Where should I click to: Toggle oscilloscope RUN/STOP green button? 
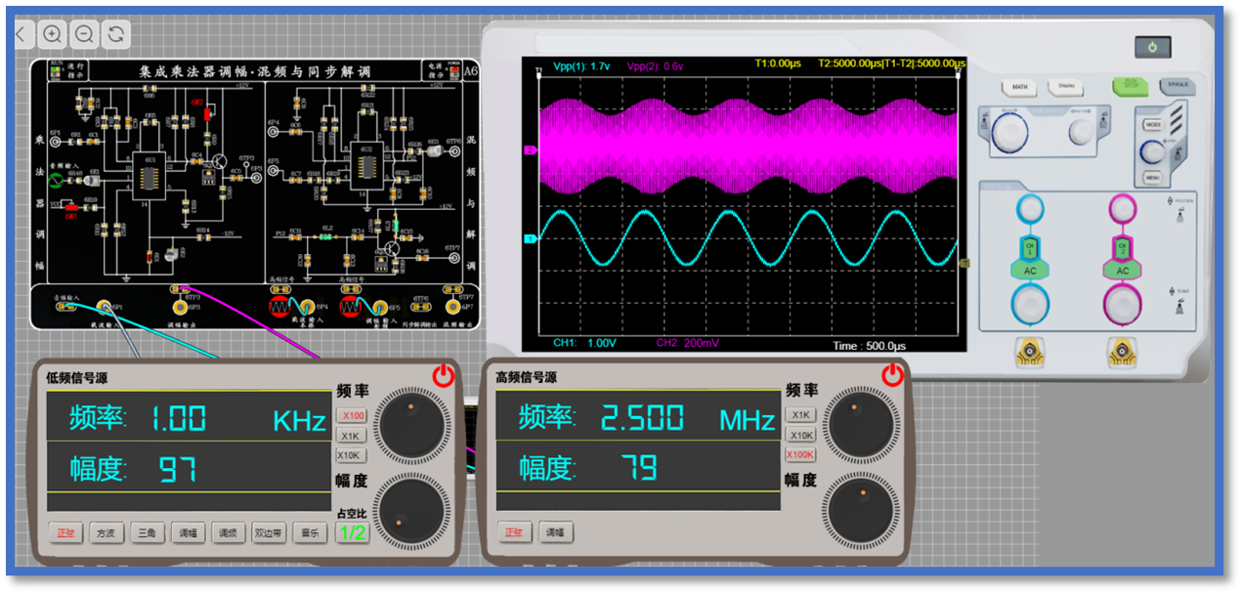(x=1130, y=86)
